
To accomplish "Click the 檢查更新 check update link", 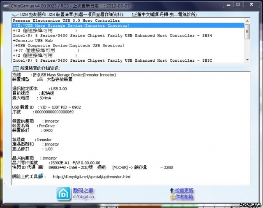I will pos(184,190).
